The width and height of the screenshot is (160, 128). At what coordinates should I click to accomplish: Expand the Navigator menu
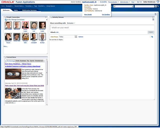click(9, 6)
